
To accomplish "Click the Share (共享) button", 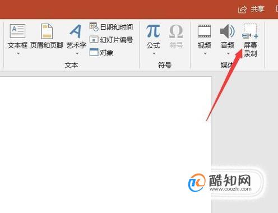I will pos(252,9).
